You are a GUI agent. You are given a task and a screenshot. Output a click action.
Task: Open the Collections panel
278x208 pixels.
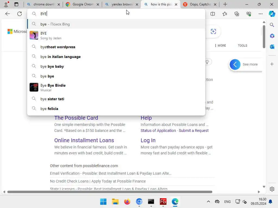237,14
